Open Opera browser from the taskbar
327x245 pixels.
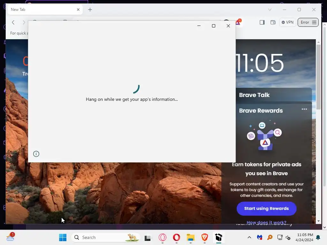[x=176, y=237]
